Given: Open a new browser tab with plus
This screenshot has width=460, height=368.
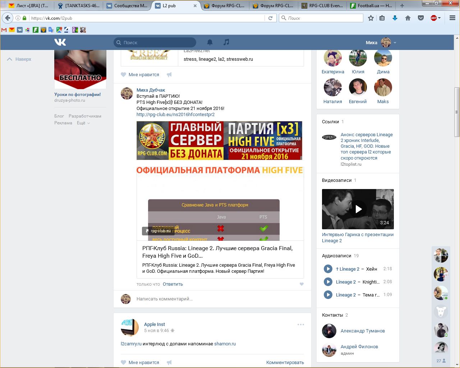Looking at the screenshot, I should (402, 5).
